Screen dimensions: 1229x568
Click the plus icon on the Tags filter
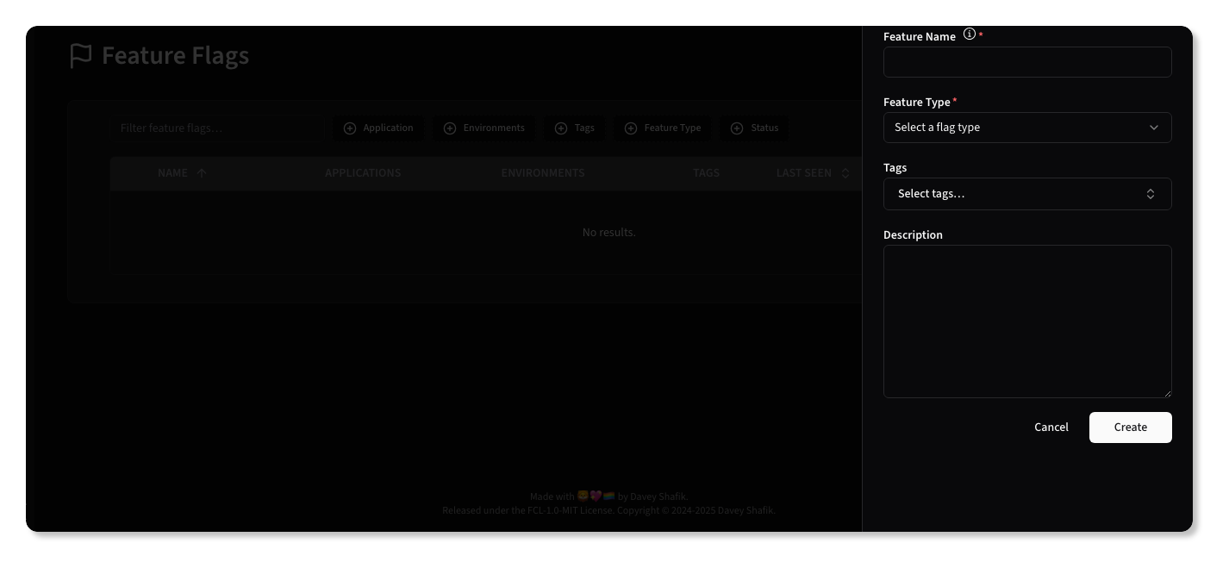pyautogui.click(x=560, y=128)
